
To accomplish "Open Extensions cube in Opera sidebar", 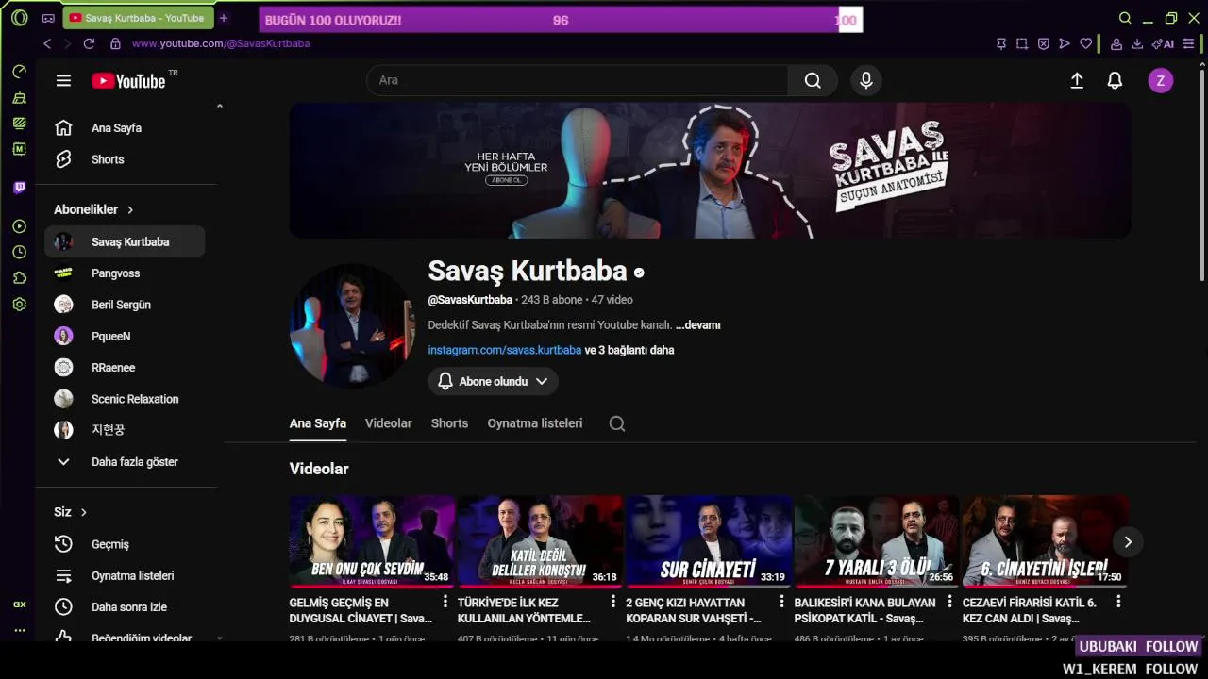I will [19, 278].
